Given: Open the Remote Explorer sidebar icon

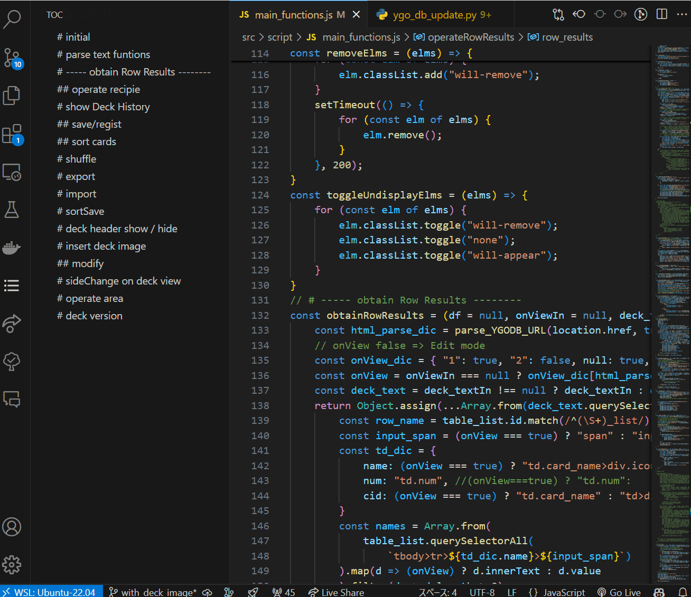Looking at the screenshot, I should [13, 172].
